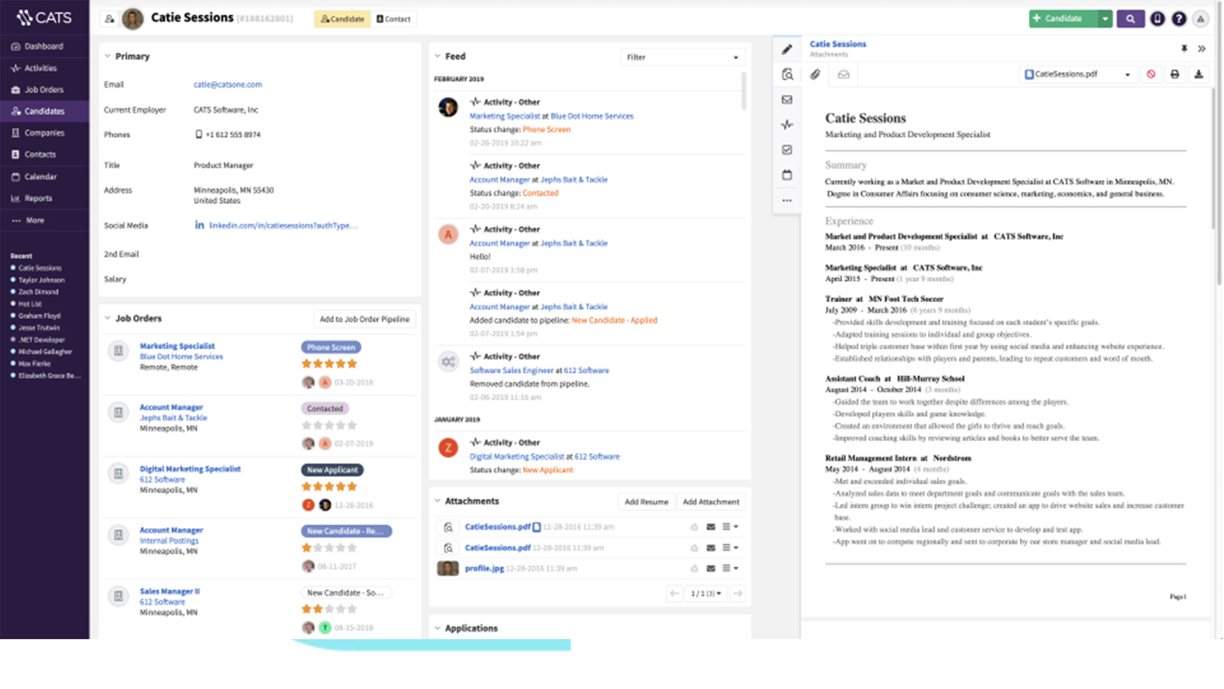Click Add to Job Order Pipeline button
Viewport: 1224px width, 689px height.
click(365, 319)
